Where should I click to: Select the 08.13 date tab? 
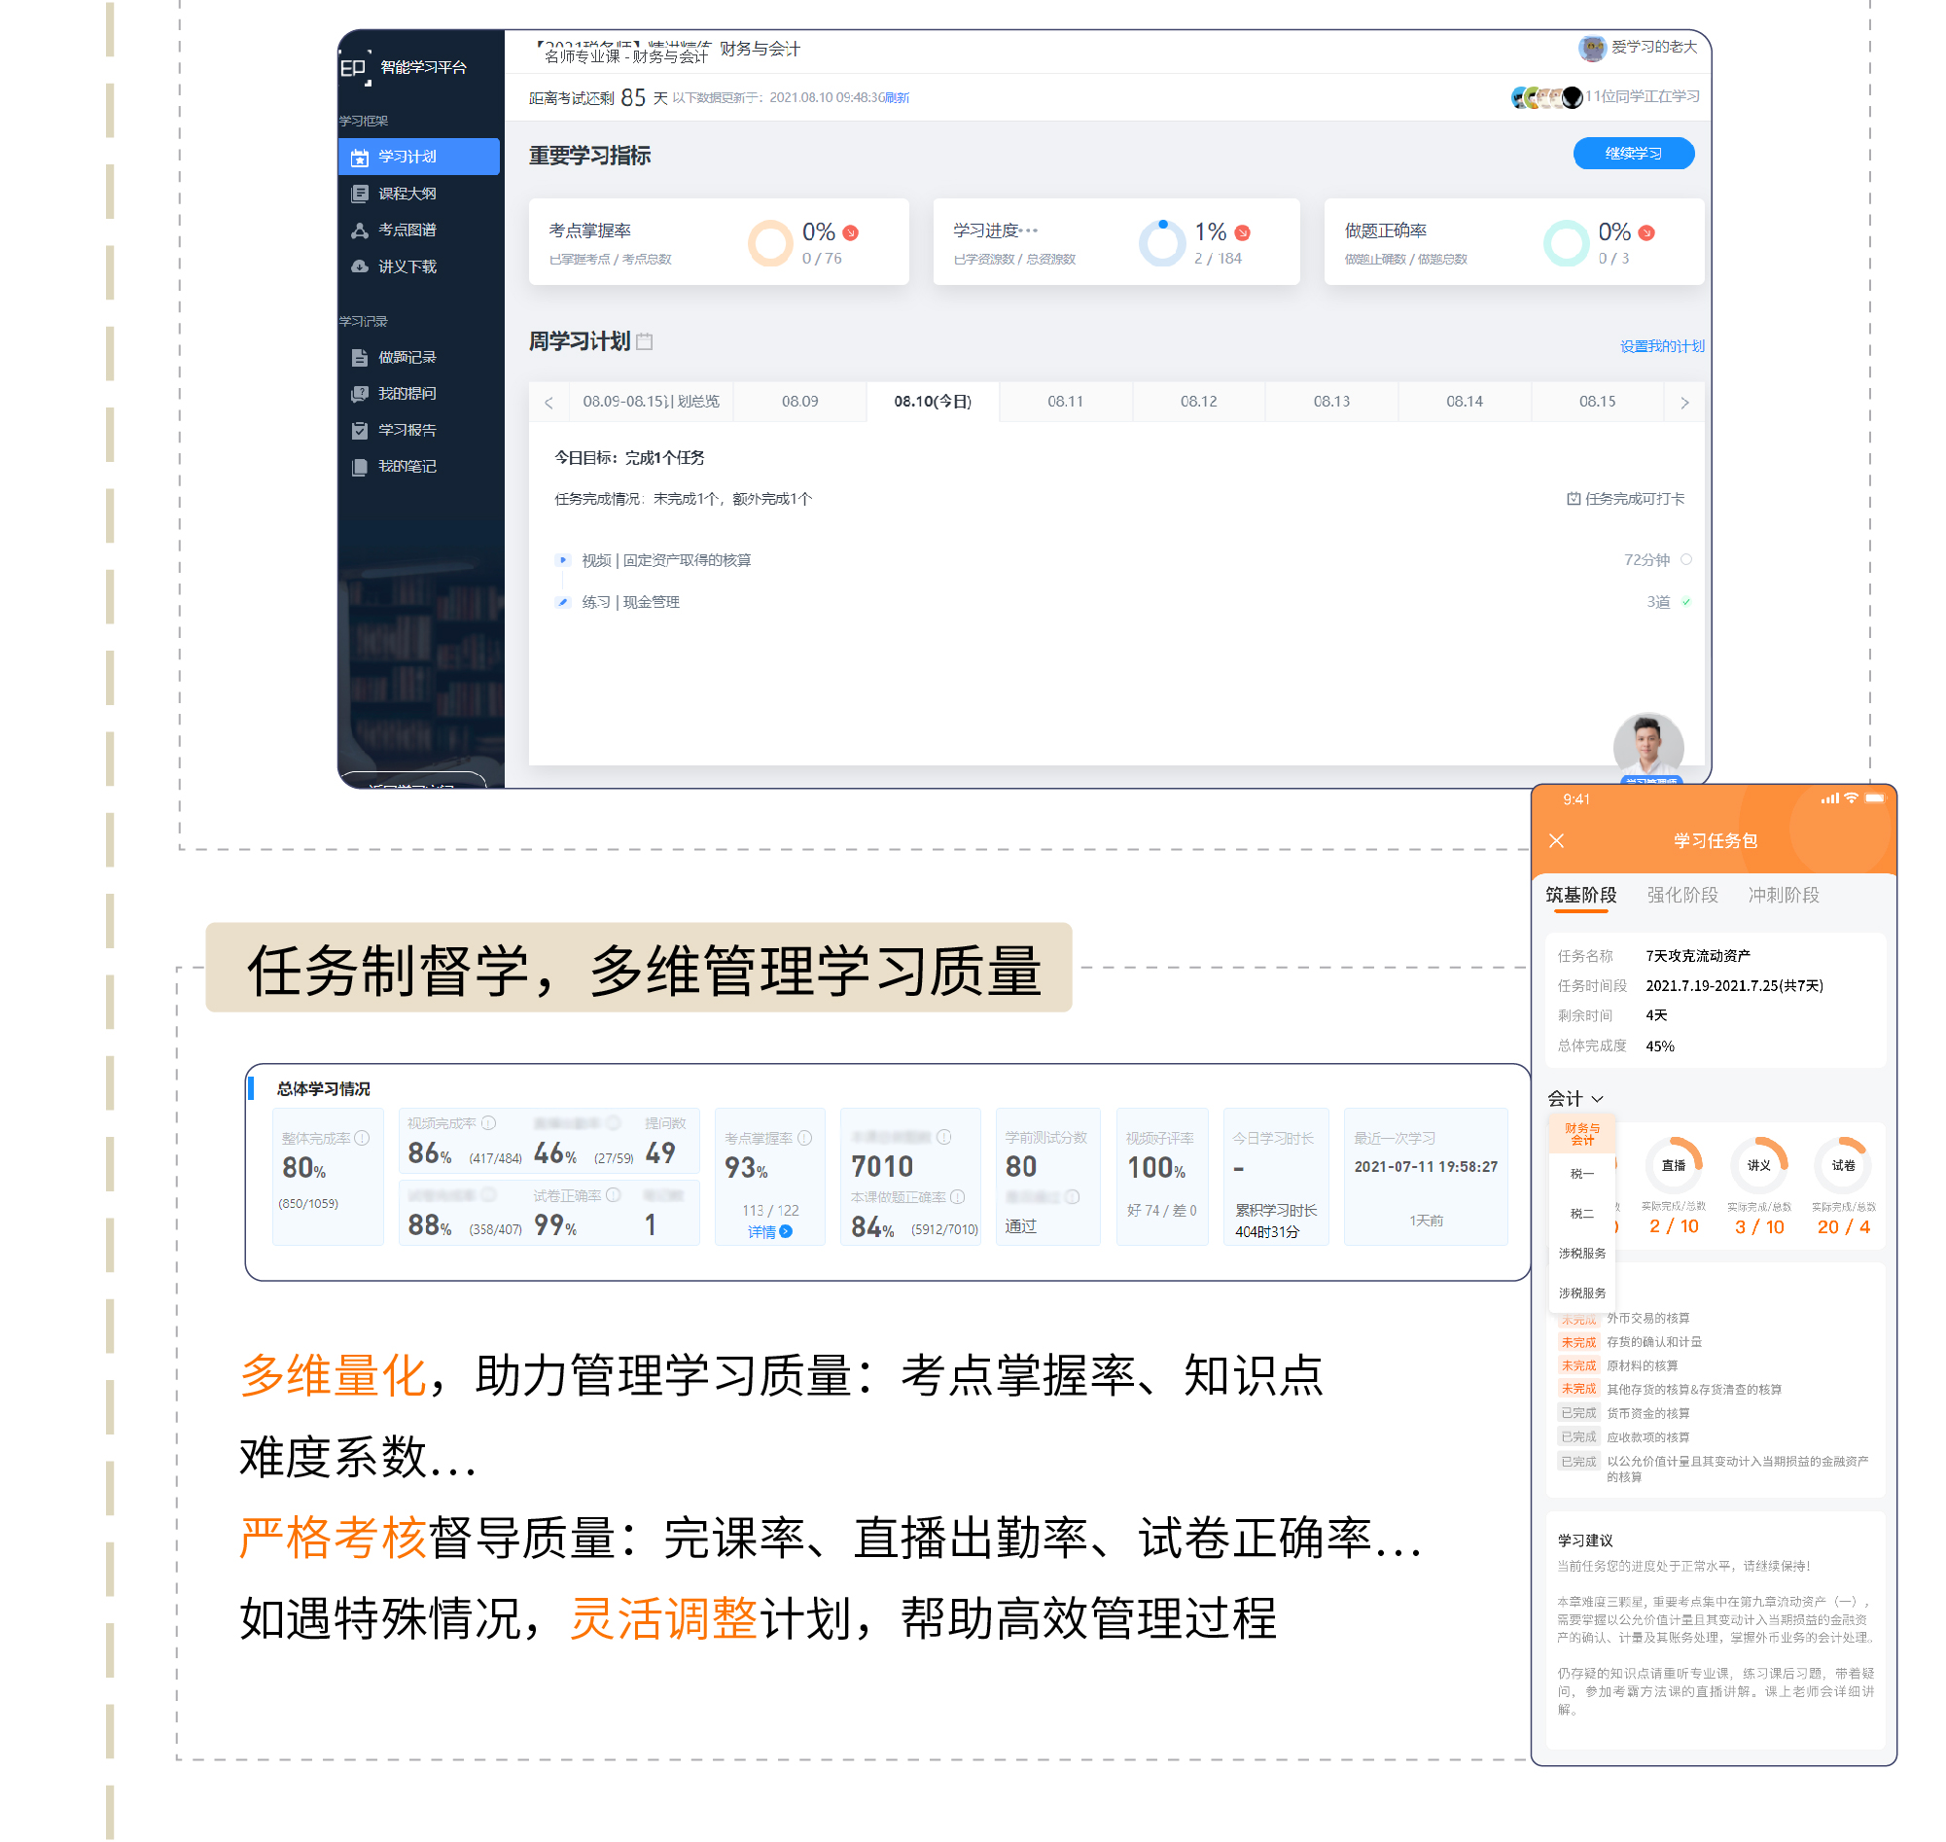tap(1331, 403)
